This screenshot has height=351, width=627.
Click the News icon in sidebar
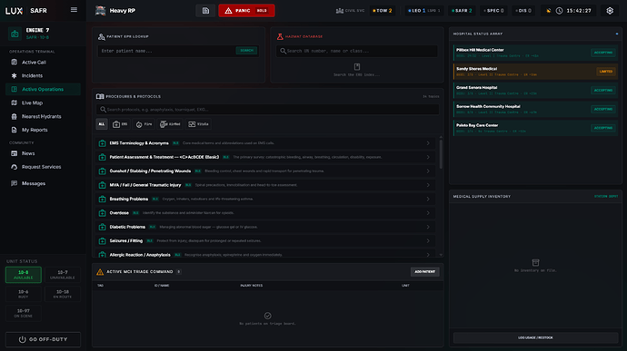click(14, 153)
